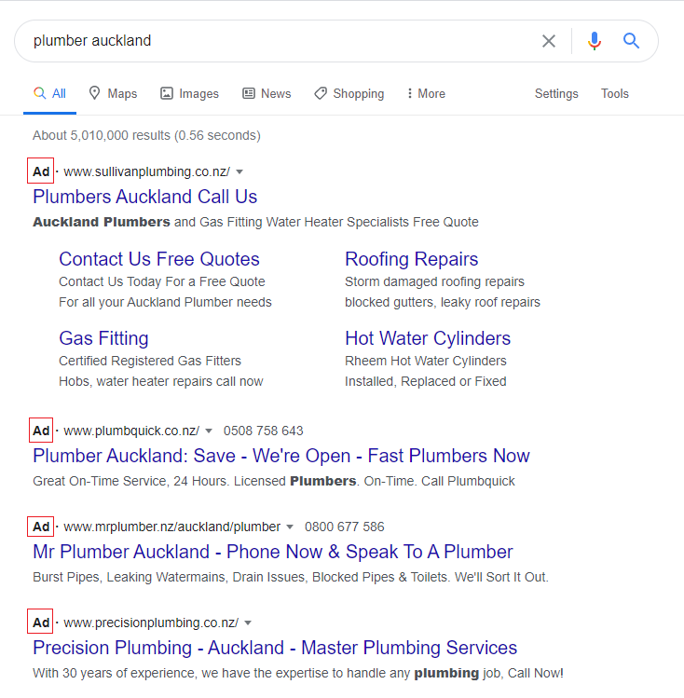Open the Roofing Repairs sitelink
Screen dimensions: 684x698
click(412, 259)
